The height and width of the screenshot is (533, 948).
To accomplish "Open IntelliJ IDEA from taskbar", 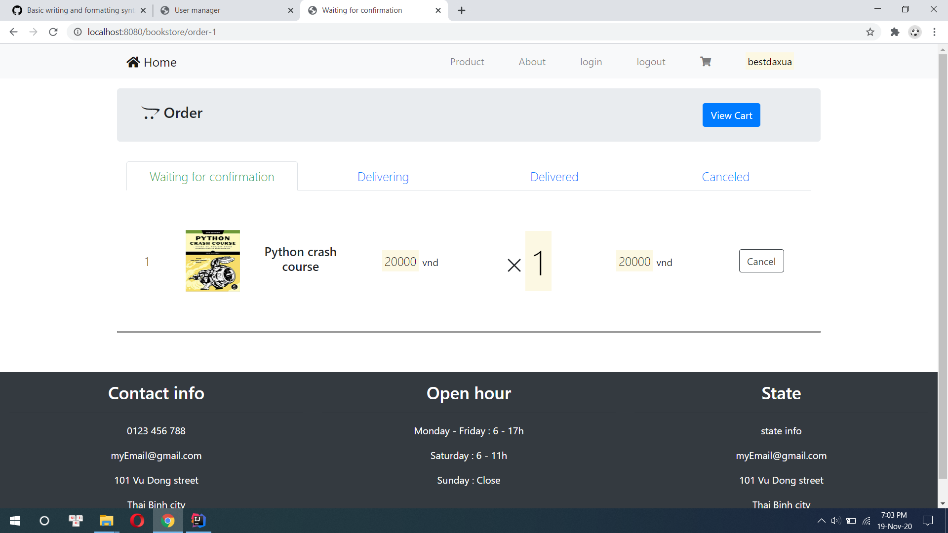I will [198, 521].
